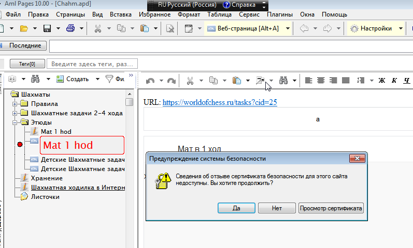Go forward with the right arrow icon
The width and height of the screenshot is (413, 248).
[x=327, y=28]
